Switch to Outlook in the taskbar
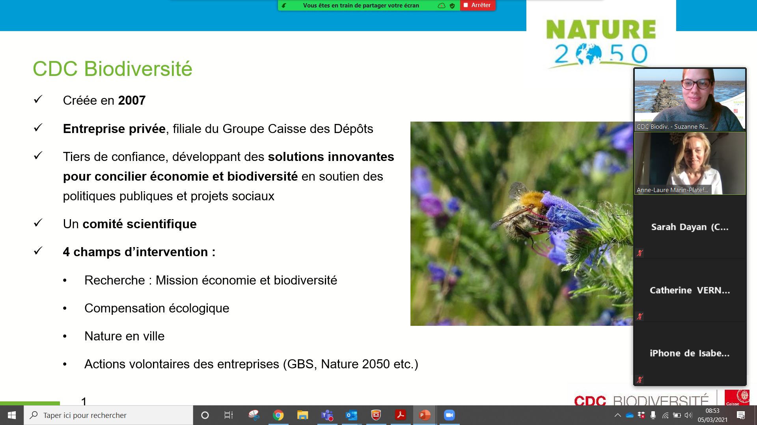This screenshot has height=425, width=757. [351, 415]
